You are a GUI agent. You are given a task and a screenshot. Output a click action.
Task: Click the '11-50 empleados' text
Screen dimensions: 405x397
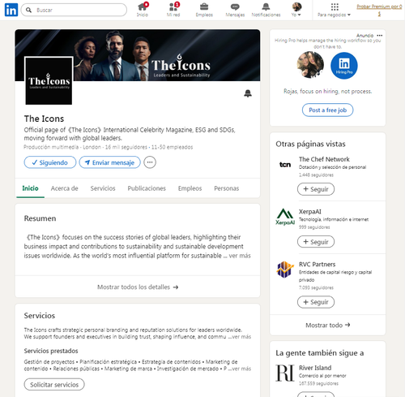(x=172, y=147)
